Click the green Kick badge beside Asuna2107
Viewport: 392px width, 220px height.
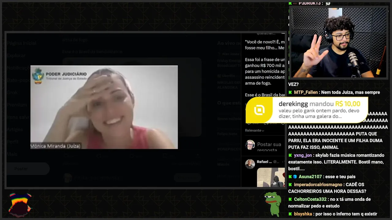290,177
